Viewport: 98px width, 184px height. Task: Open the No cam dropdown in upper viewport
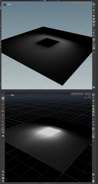tap(88, 3)
